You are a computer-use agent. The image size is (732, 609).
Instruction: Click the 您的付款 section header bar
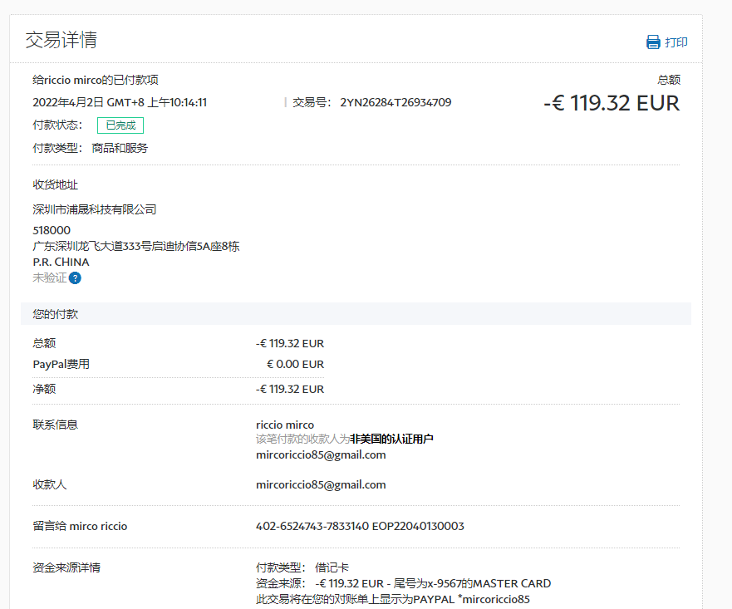click(356, 314)
